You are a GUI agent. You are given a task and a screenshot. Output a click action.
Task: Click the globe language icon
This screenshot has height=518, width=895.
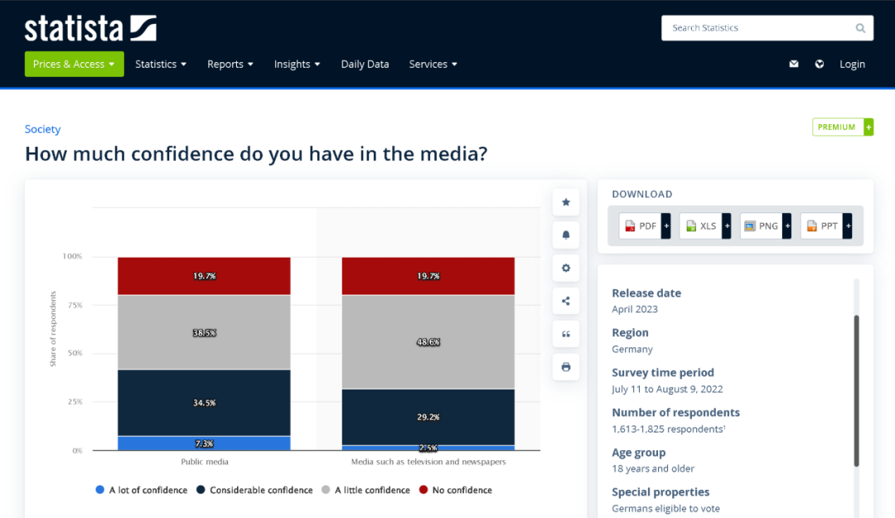[820, 64]
